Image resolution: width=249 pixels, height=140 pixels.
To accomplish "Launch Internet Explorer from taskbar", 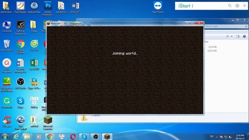I will click(16, 136).
